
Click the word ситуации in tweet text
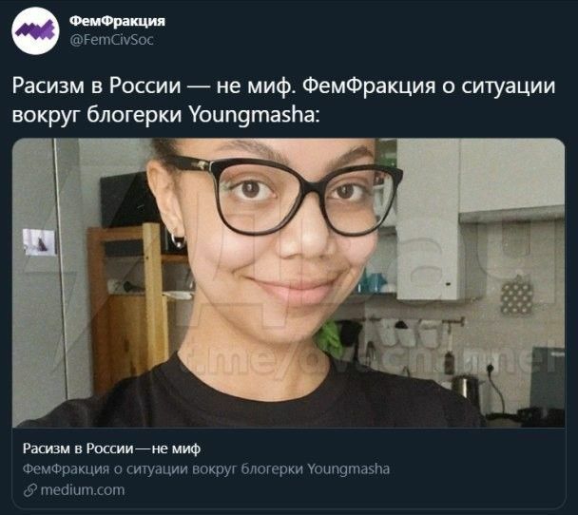coord(509,86)
